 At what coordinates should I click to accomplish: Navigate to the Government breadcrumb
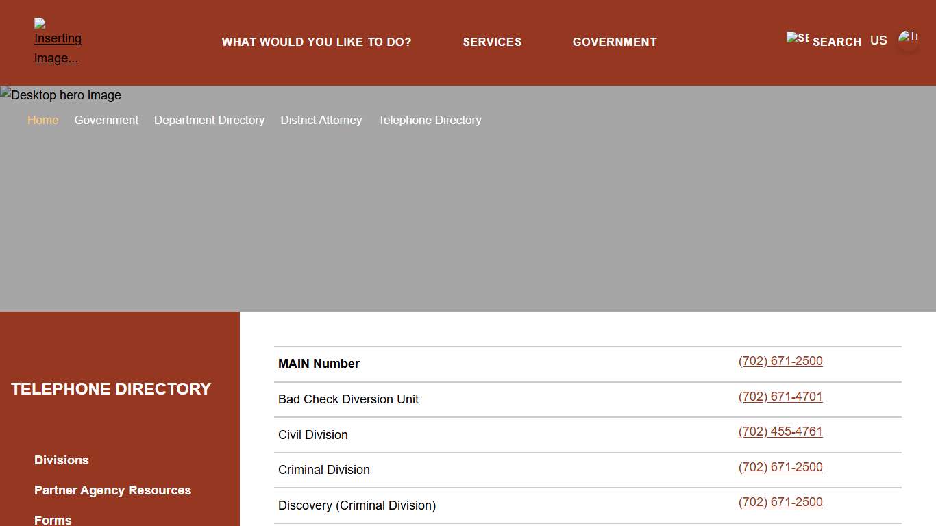point(106,120)
